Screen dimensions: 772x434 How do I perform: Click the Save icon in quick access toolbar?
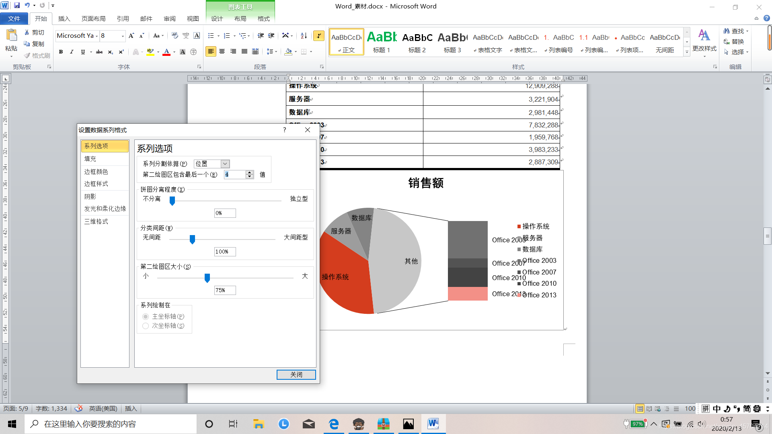(x=17, y=5)
